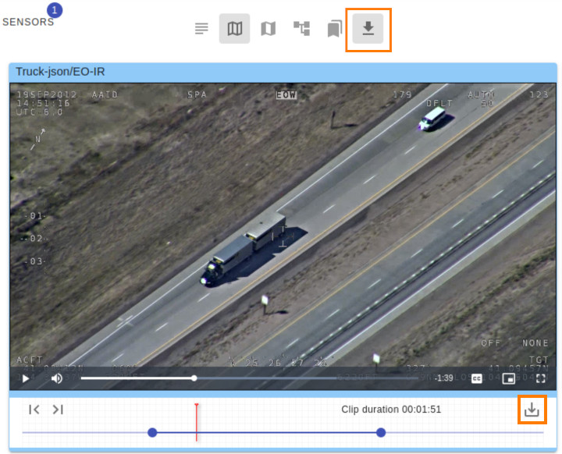Screen dimensions: 562x454
Task: Play the Truck-json/EO-IR video
Action: coord(26,378)
